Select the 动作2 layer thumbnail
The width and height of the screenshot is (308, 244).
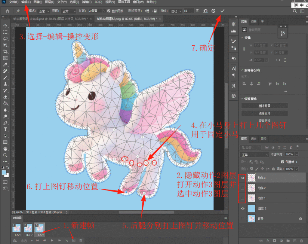[251, 188]
